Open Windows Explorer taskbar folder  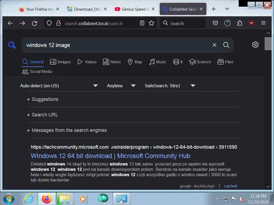(65, 199)
